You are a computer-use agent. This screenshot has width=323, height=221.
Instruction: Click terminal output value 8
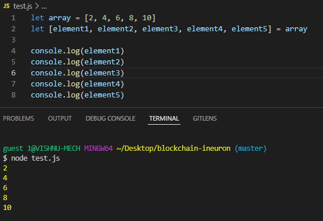(5, 198)
